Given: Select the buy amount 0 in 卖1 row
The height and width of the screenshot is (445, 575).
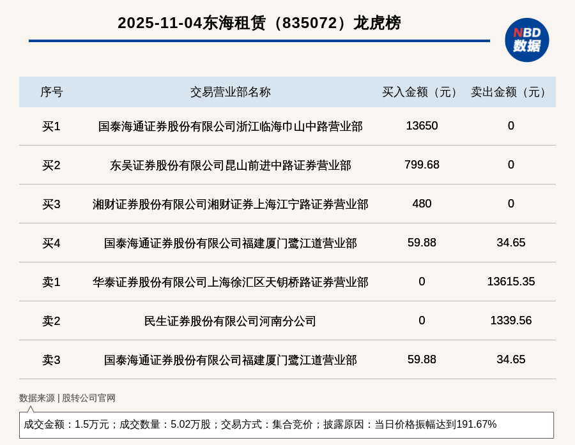Looking at the screenshot, I should click(422, 281).
